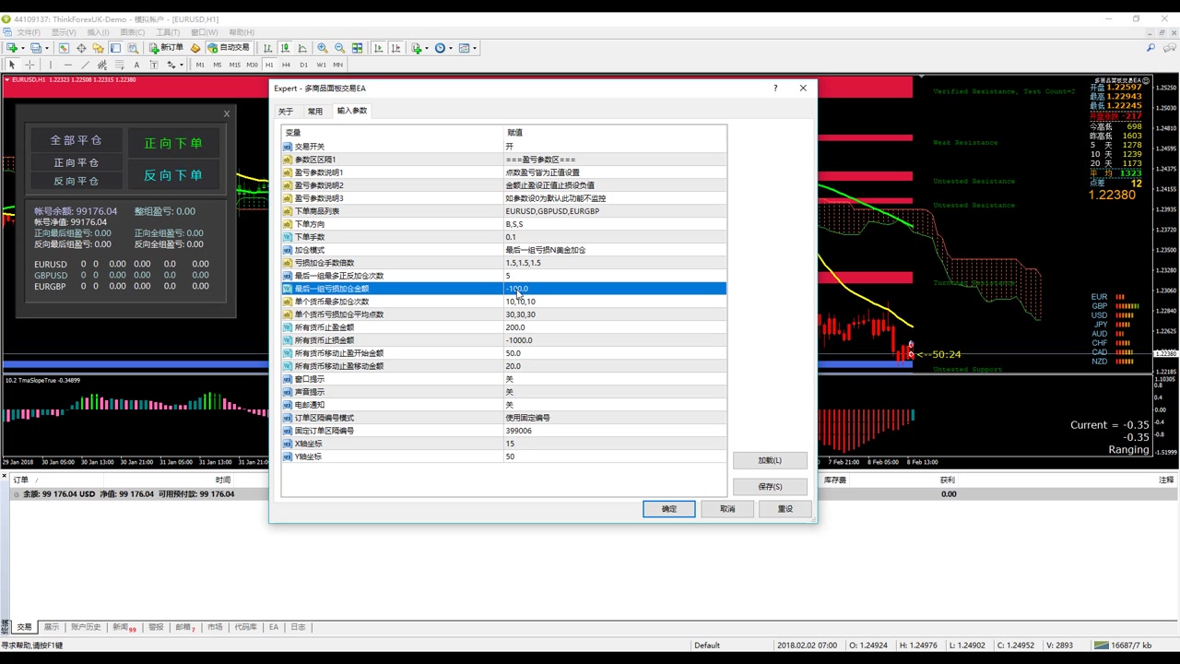Click the 新订单 new order toolbar button
The width and height of the screenshot is (1180, 664).
(166, 48)
